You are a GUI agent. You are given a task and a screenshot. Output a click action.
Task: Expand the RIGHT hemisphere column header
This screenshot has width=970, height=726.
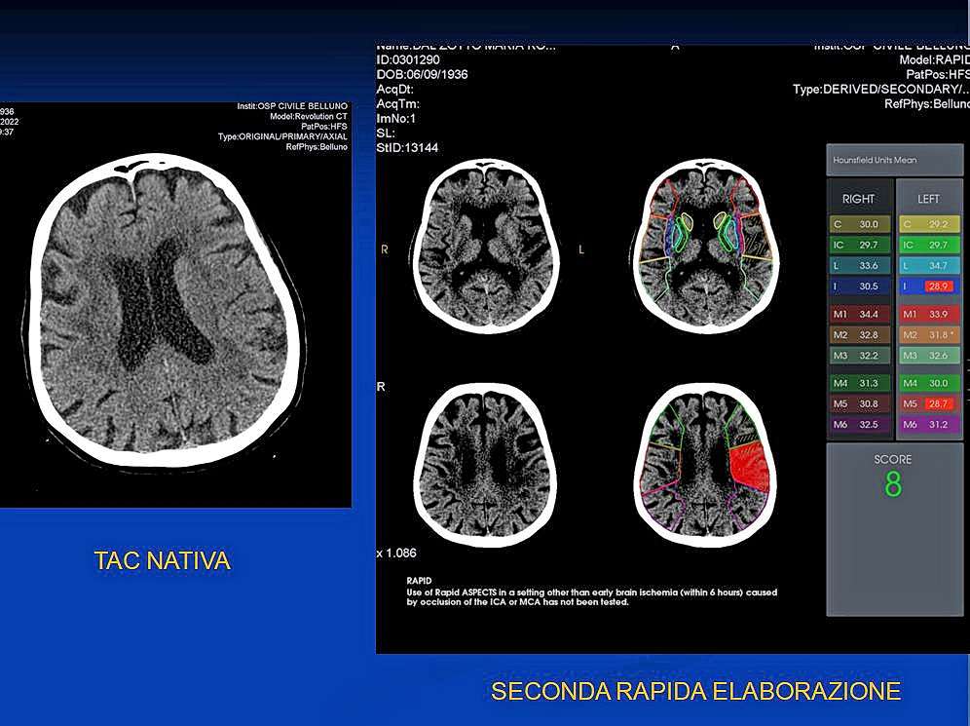(x=859, y=198)
